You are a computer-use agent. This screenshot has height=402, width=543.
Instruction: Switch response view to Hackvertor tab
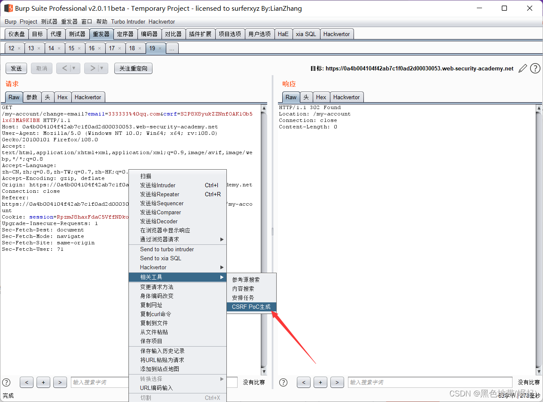pyautogui.click(x=347, y=97)
